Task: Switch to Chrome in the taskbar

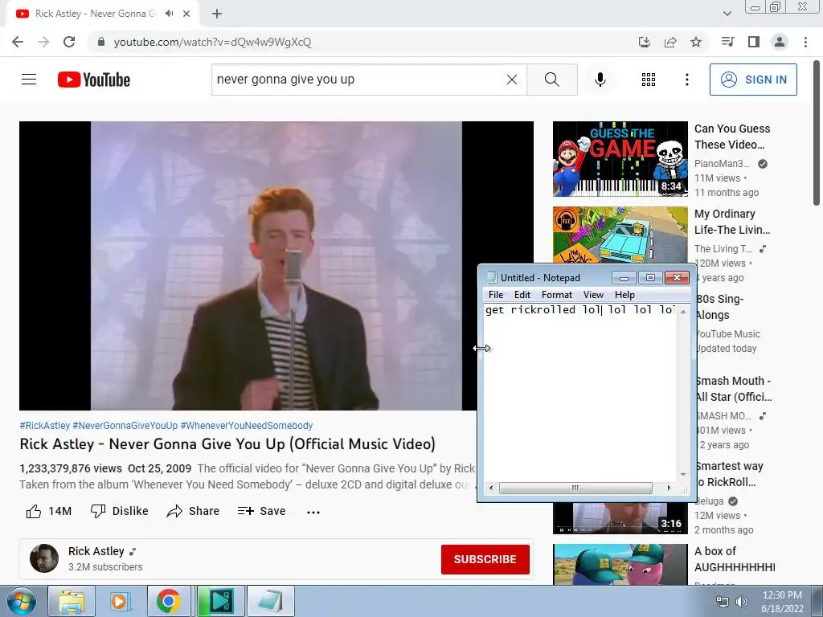Action: click(x=169, y=601)
